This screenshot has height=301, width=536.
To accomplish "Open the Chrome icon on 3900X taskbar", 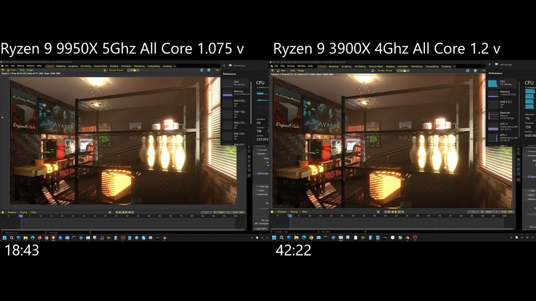I will pos(311,237).
